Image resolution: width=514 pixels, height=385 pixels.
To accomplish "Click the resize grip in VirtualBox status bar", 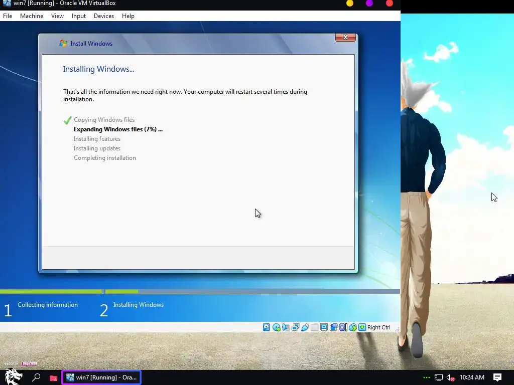I will pyautogui.click(x=397, y=329).
